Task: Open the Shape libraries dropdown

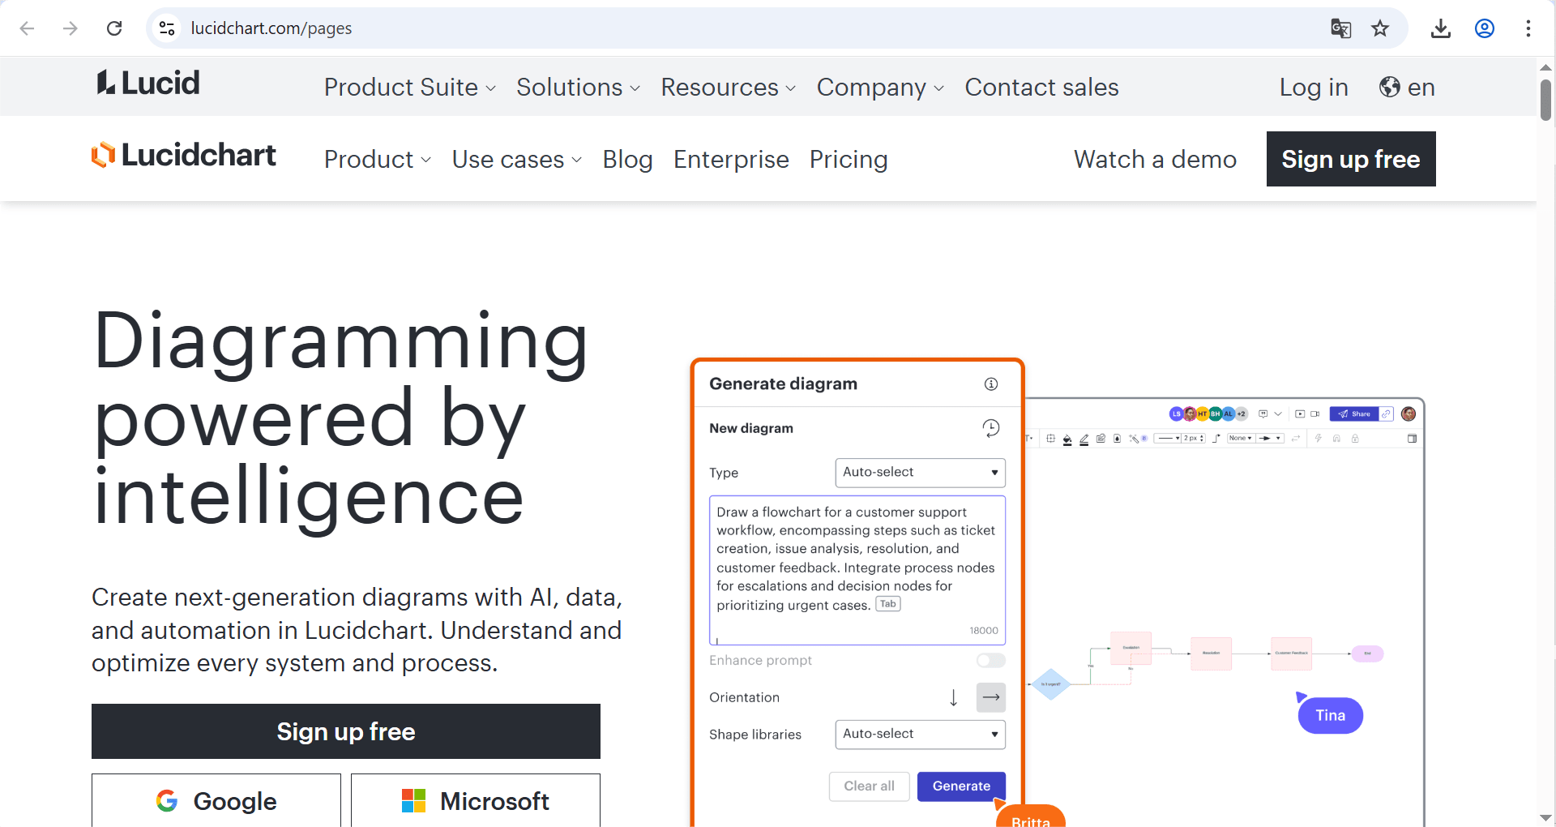Action: click(x=920, y=735)
